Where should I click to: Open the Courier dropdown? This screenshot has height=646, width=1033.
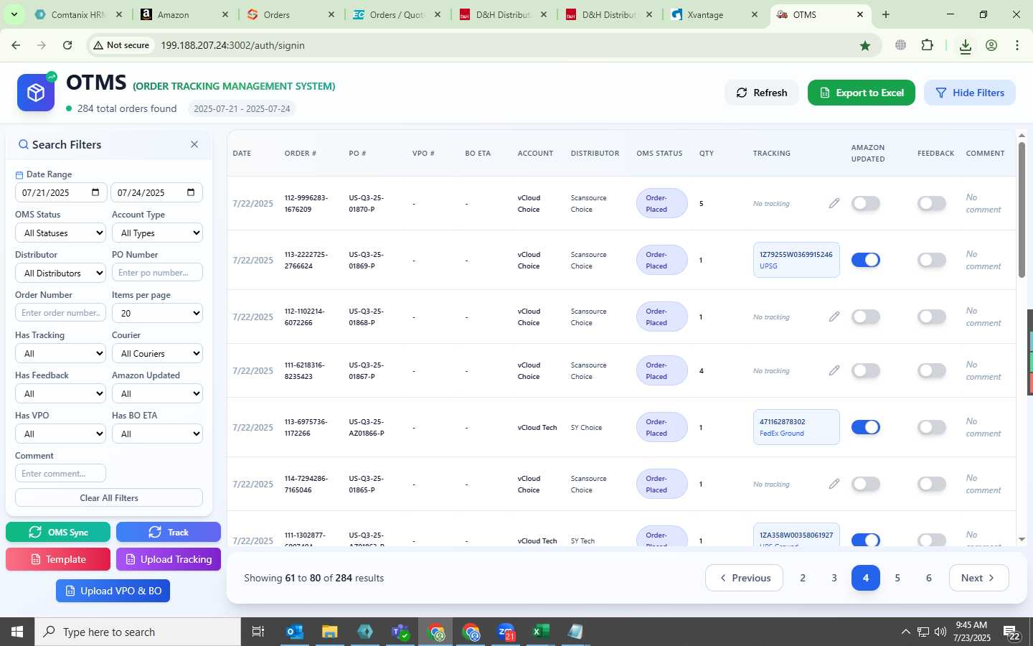157,354
